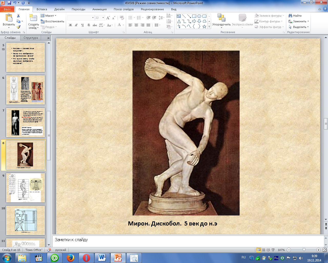Open the Заменить replace dropdown arrow
The image size is (328, 263).
click(x=308, y=21)
